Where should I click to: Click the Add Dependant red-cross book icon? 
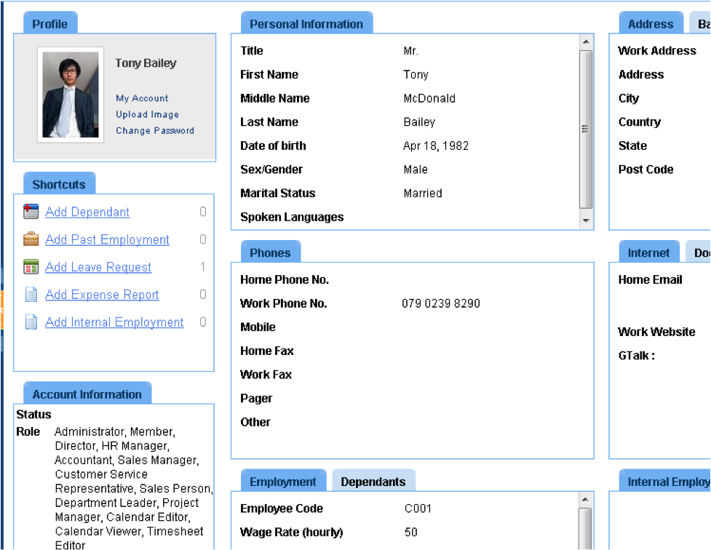click(x=30, y=211)
